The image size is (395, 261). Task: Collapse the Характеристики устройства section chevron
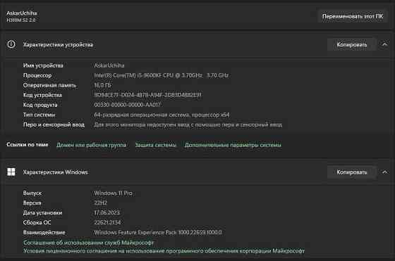[384, 44]
